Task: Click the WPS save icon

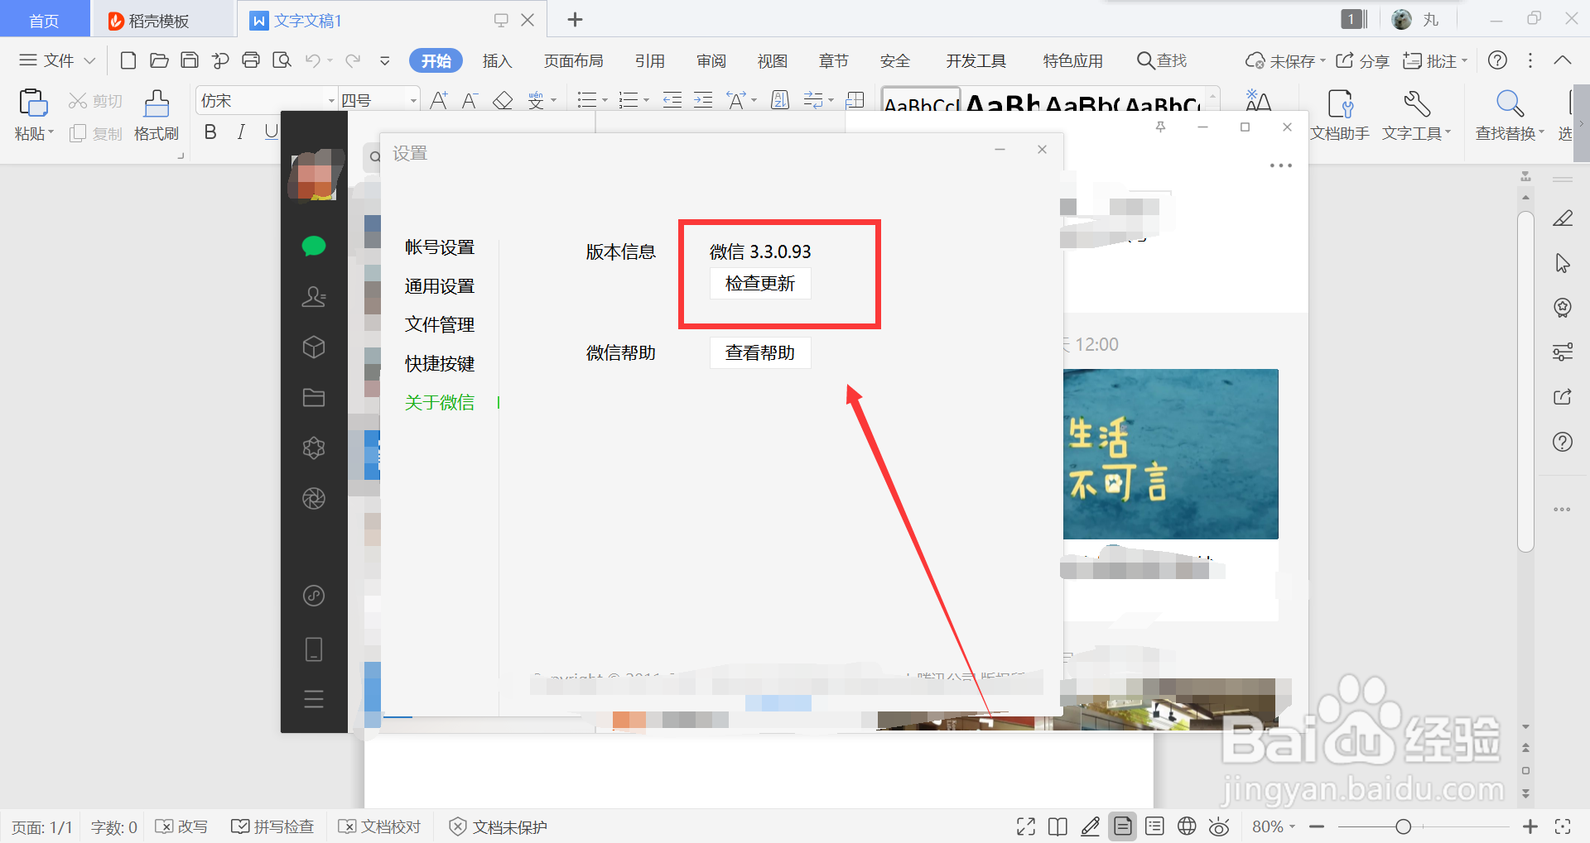Action: click(190, 60)
